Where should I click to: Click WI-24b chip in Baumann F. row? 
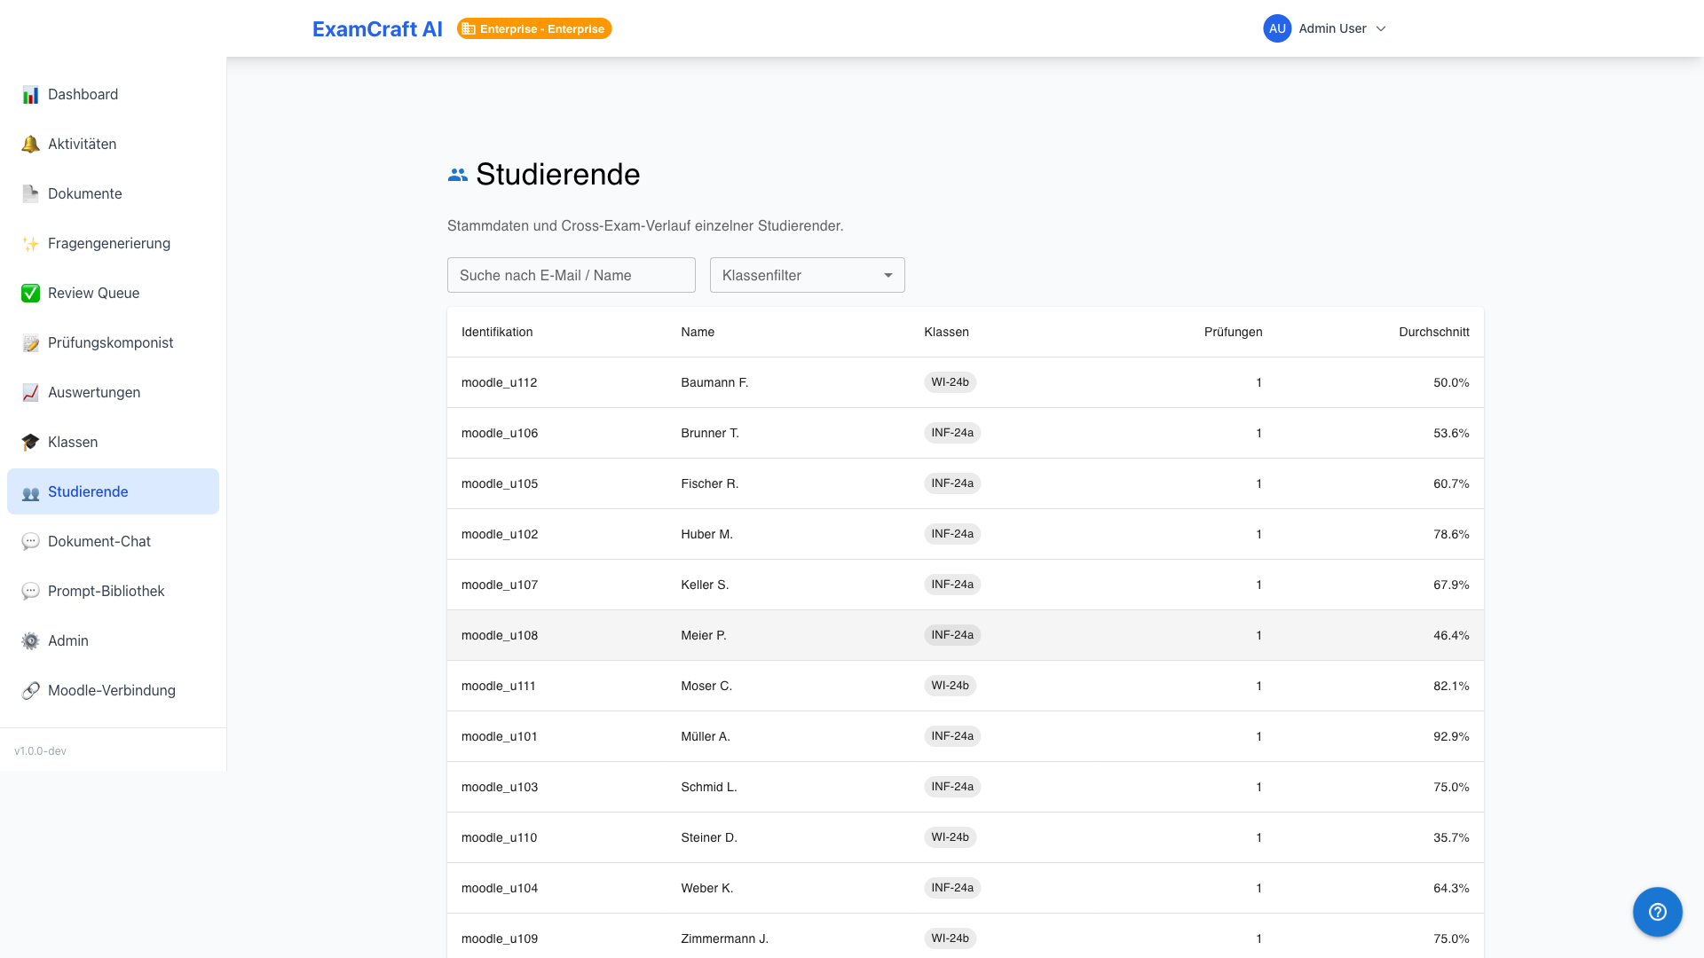pyautogui.click(x=950, y=382)
